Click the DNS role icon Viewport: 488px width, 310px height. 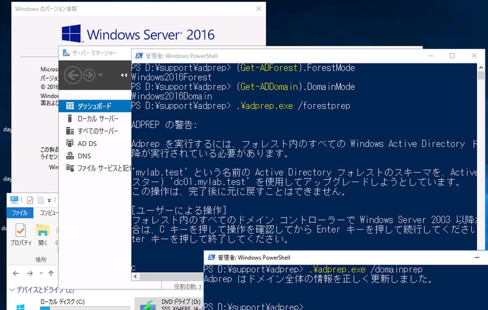[70, 156]
